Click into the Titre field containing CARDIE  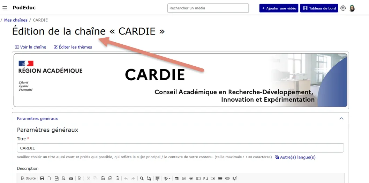(180, 148)
